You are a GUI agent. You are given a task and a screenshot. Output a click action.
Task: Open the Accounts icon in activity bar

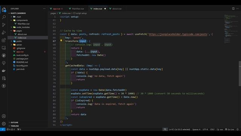click(4, 116)
